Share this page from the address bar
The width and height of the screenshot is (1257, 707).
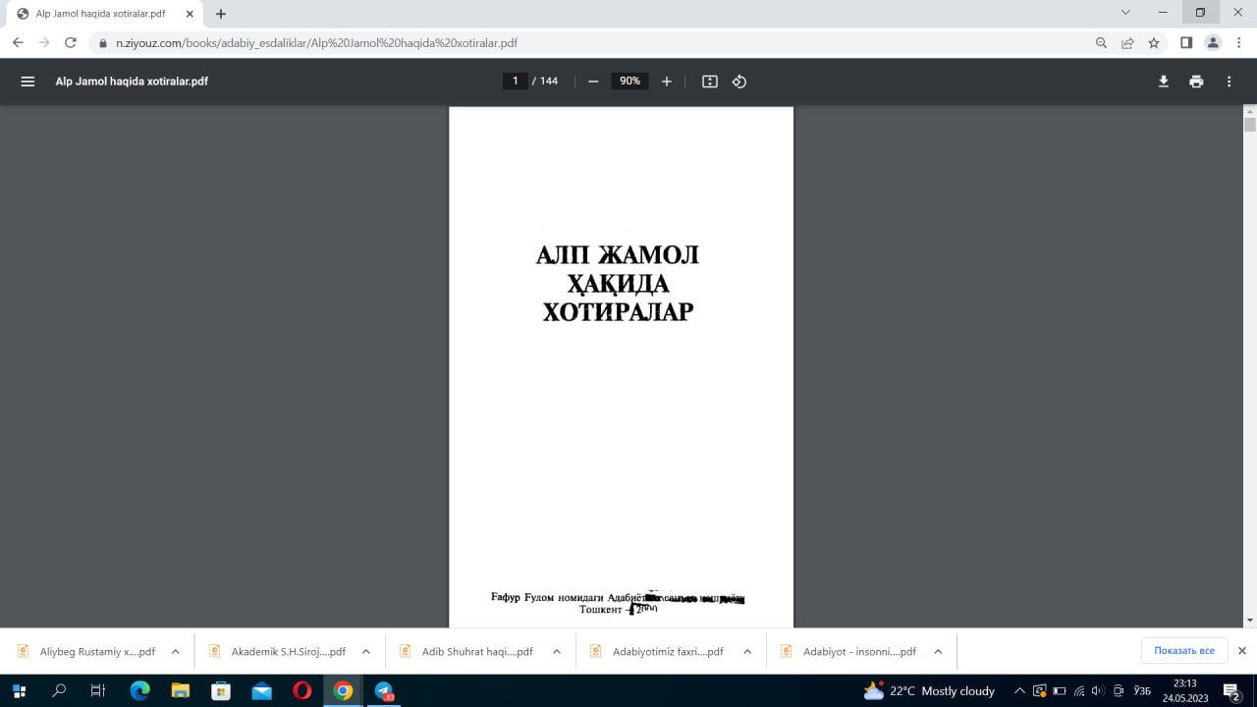click(1127, 43)
